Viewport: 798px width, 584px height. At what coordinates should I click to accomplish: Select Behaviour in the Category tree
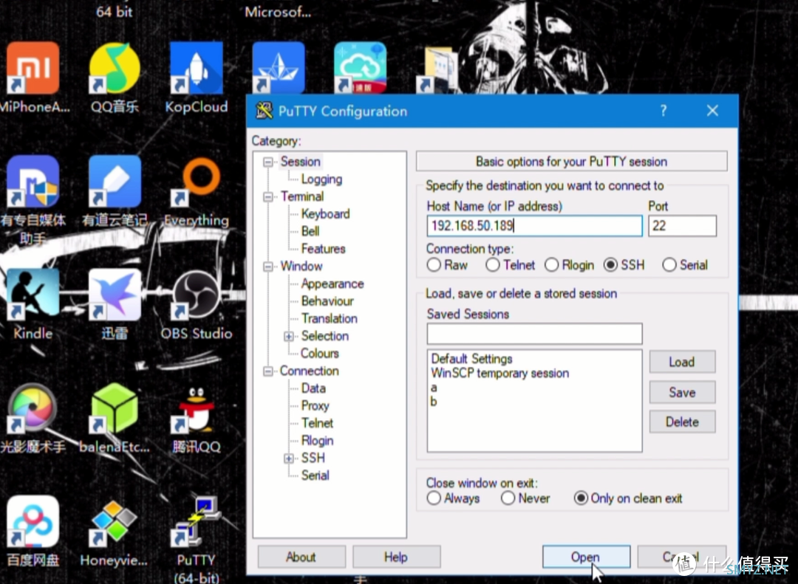(x=327, y=301)
